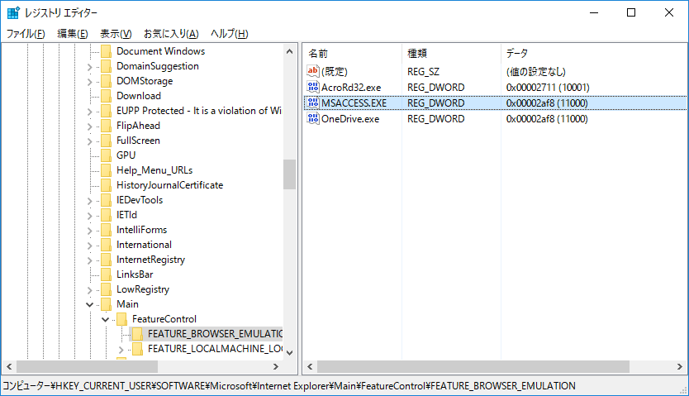This screenshot has height=396, width=689.
Task: Expand the DOMStorage key
Action: coord(90,82)
